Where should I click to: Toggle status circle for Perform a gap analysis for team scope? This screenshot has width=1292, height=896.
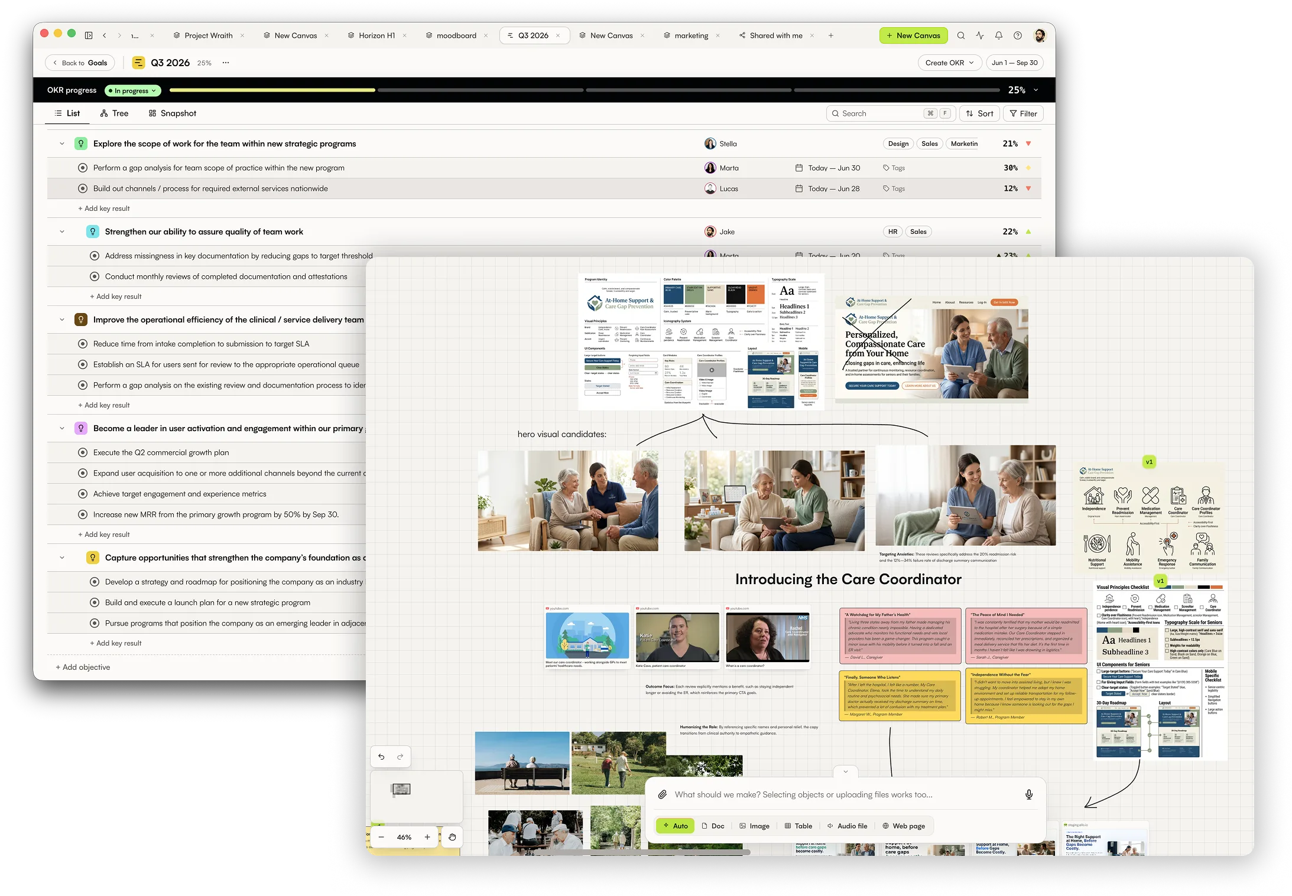(x=83, y=168)
